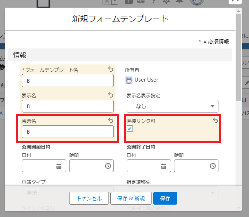
Task: Click the 所有者 label
Action: [132, 70]
